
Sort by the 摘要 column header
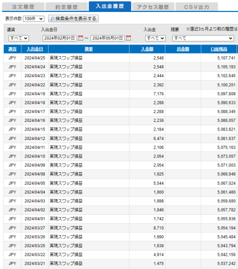click(89, 49)
